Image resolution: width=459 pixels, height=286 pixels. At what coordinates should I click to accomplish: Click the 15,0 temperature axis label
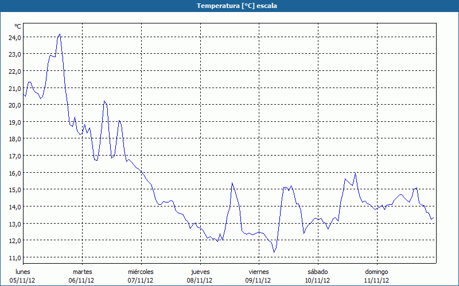[x=14, y=189]
